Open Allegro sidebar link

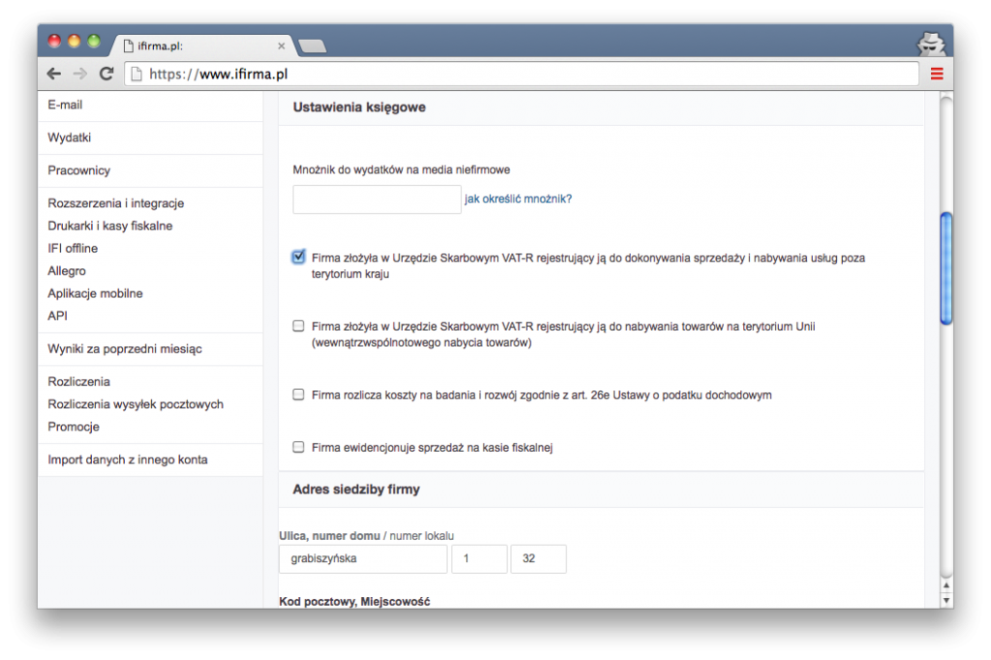pyautogui.click(x=67, y=271)
